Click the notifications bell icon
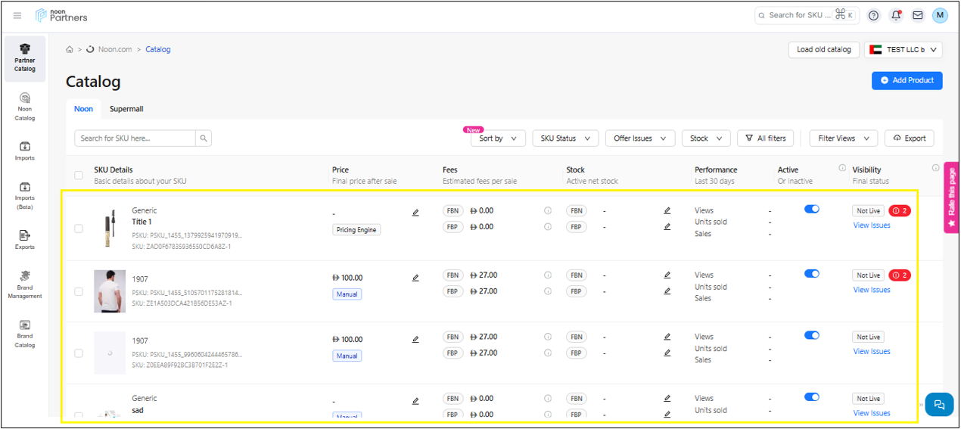The width and height of the screenshot is (961, 429). [x=896, y=15]
